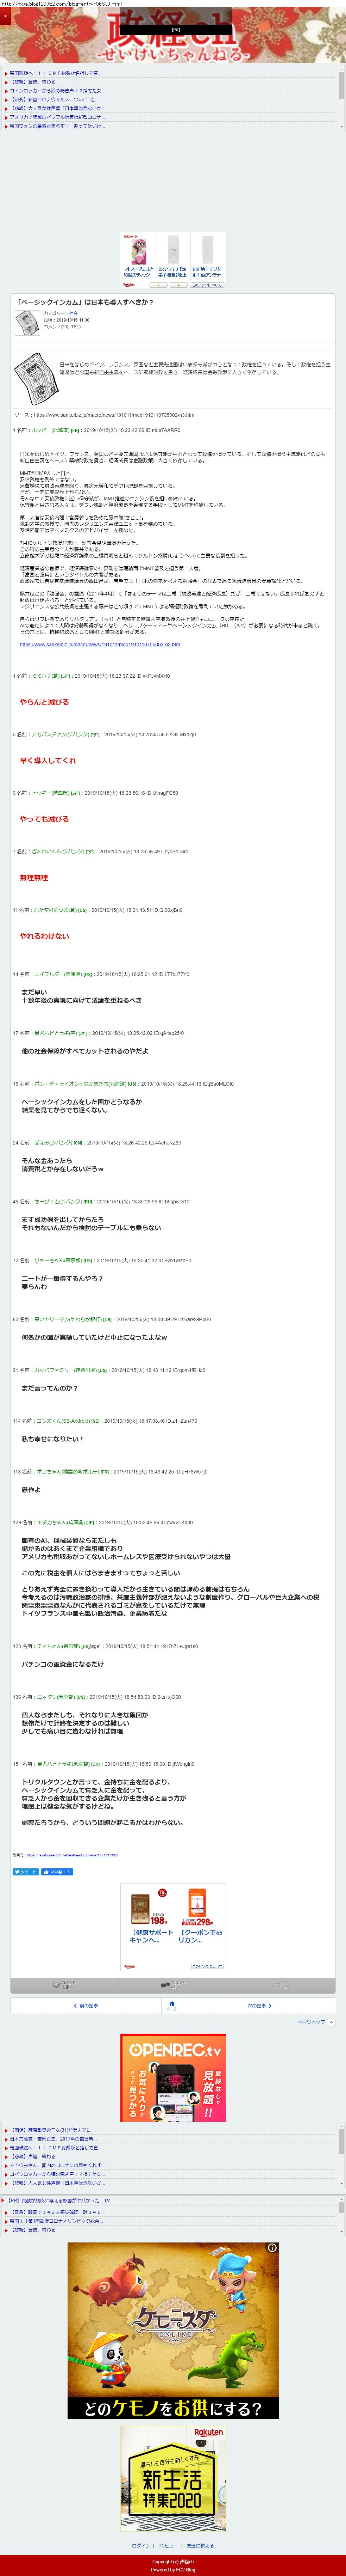Click the 社会 category link under the title
Image resolution: width=346 pixels, height=2576 pixels.
[x=73, y=313]
